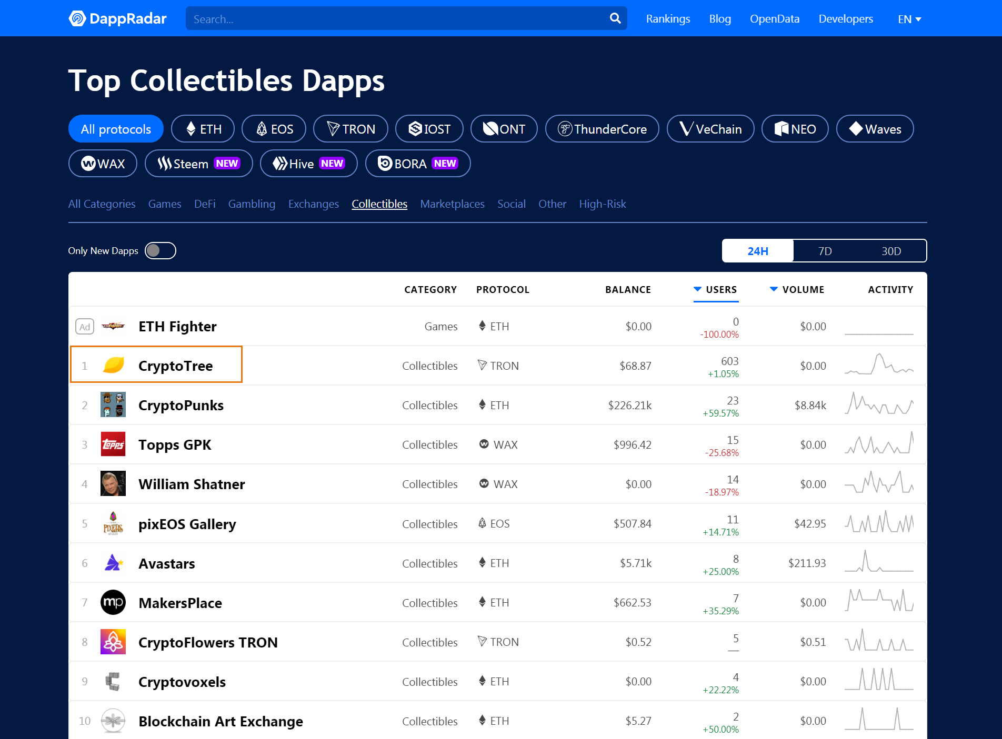This screenshot has height=739, width=1002.
Task: Filter by Steem protocol
Action: [198, 164]
